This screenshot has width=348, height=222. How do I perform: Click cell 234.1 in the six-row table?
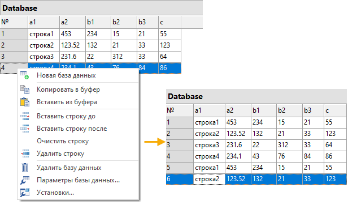[238, 156]
